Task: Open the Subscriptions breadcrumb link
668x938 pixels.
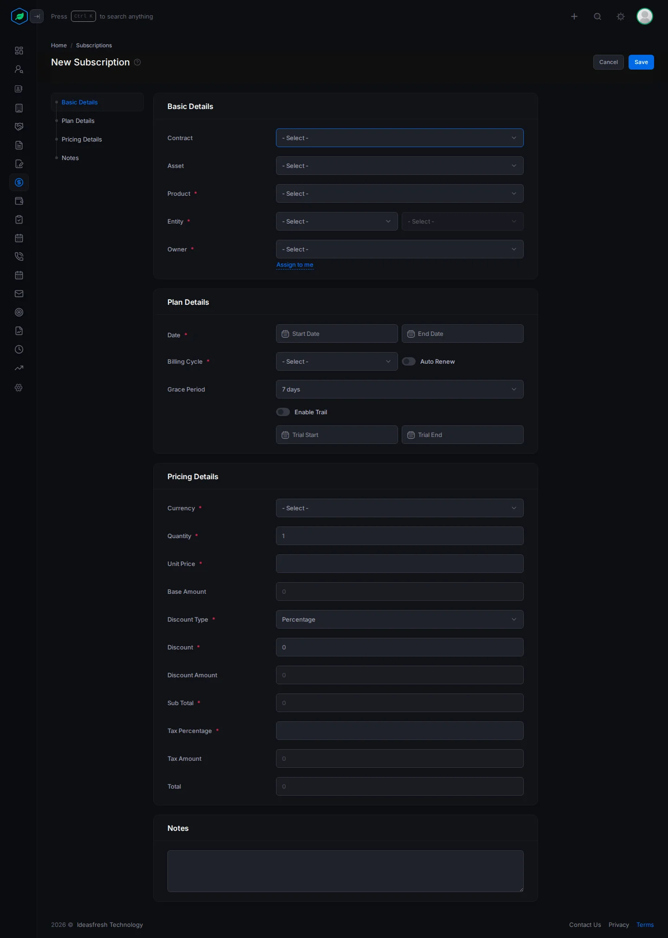Action: point(94,45)
